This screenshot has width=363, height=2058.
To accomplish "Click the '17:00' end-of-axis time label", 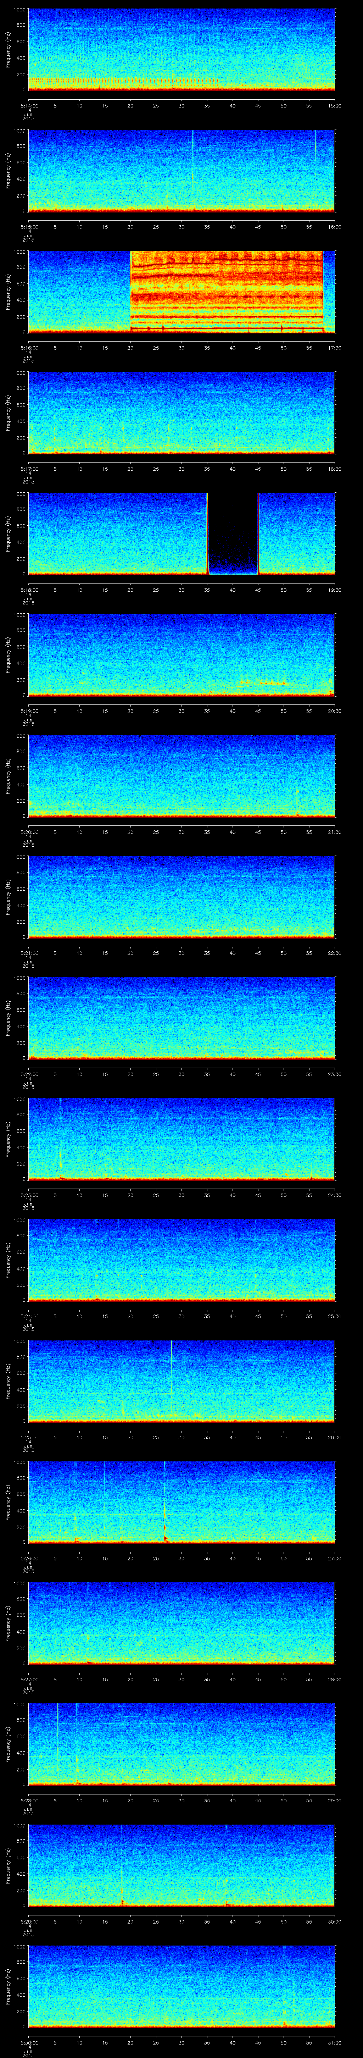I will [x=334, y=348].
